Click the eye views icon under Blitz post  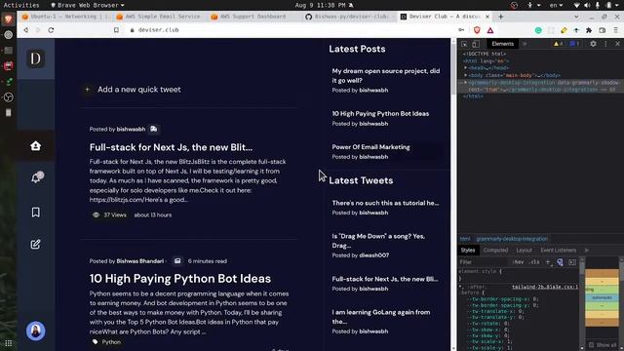(x=96, y=214)
